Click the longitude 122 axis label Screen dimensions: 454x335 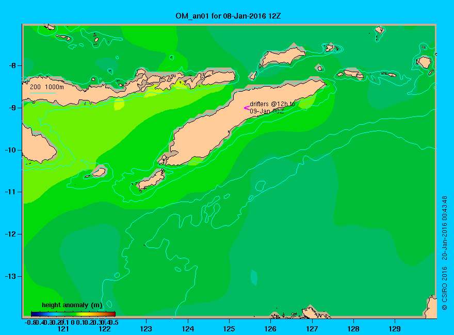coord(105,329)
